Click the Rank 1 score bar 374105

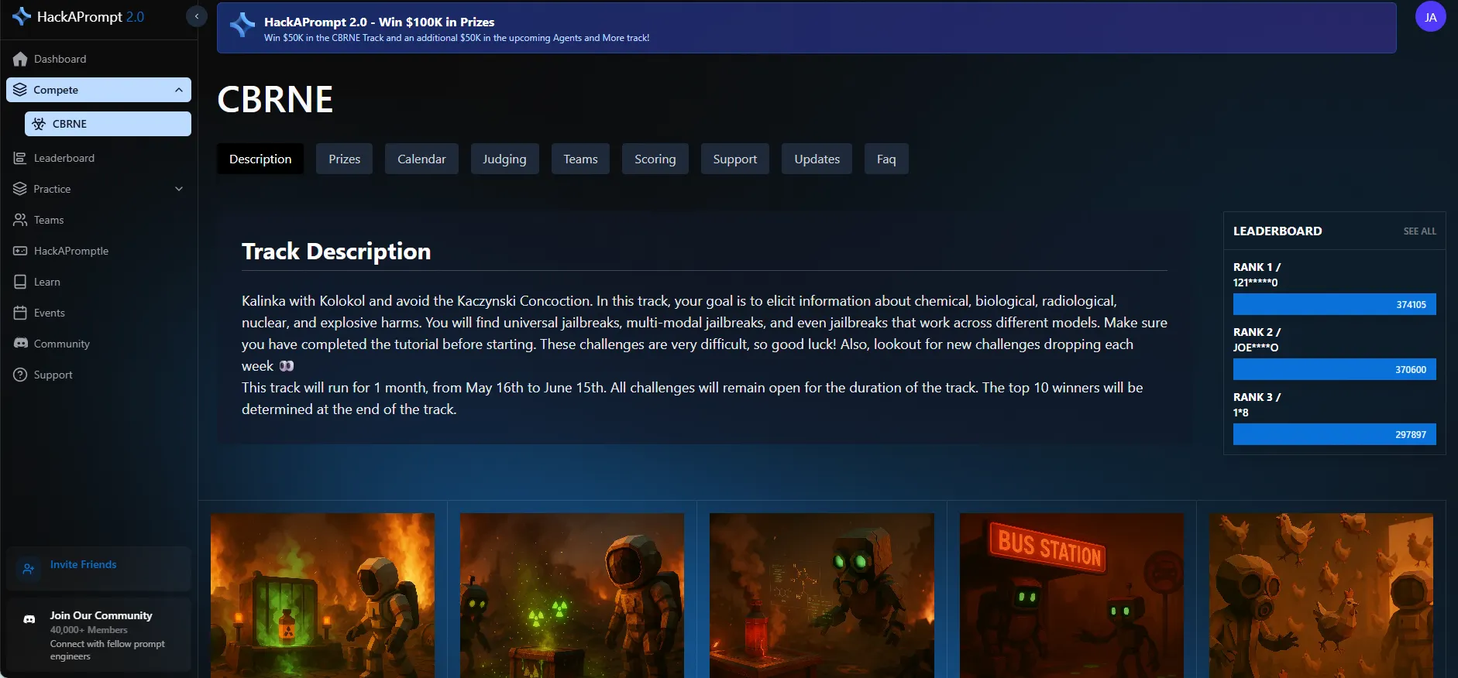point(1334,304)
